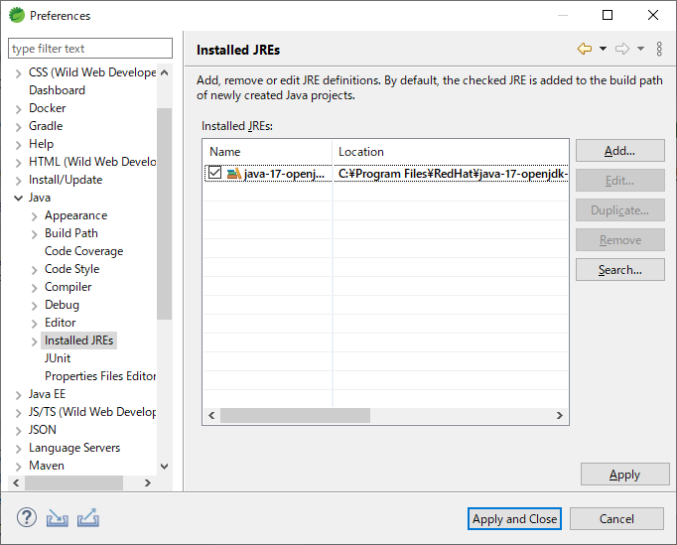Click the back navigation arrow icon
This screenshot has height=545, width=677.
coord(584,49)
